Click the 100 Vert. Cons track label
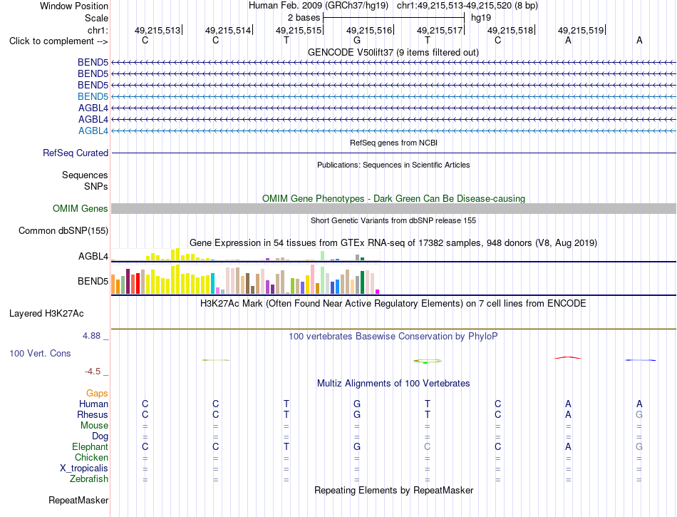 point(40,353)
